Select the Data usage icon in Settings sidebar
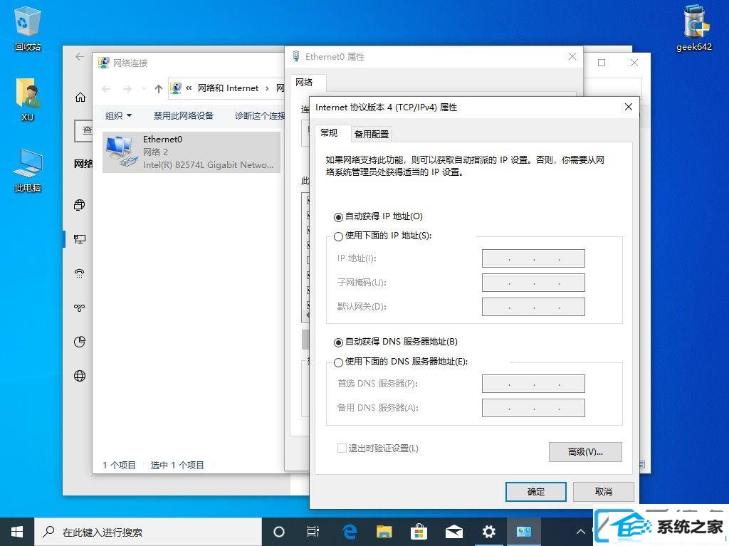Viewport: 729px width, 546px height. tap(80, 342)
